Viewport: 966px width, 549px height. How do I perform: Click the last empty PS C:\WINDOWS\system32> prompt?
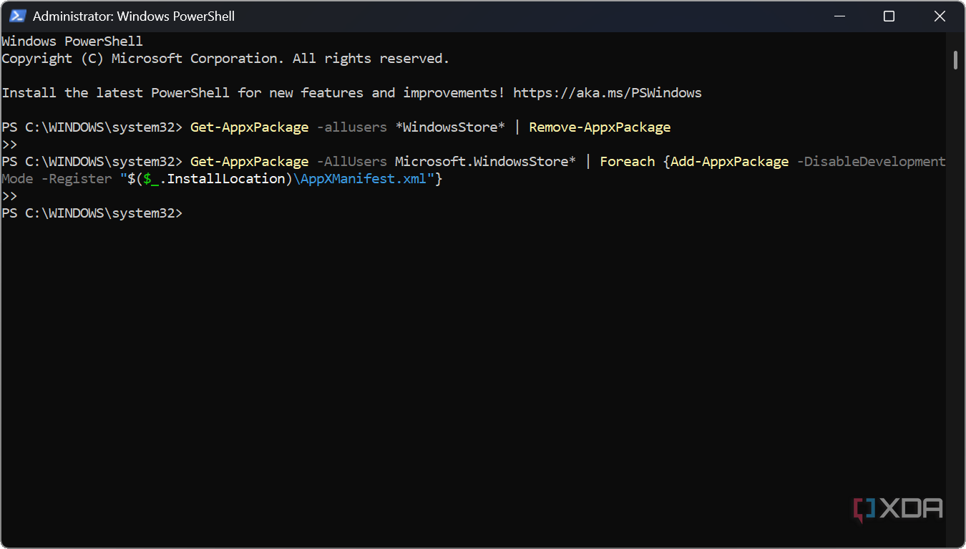92,213
